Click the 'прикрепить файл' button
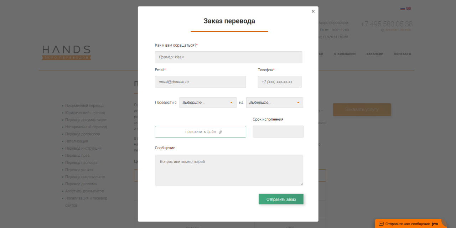The width and height of the screenshot is (456, 228). point(200,131)
